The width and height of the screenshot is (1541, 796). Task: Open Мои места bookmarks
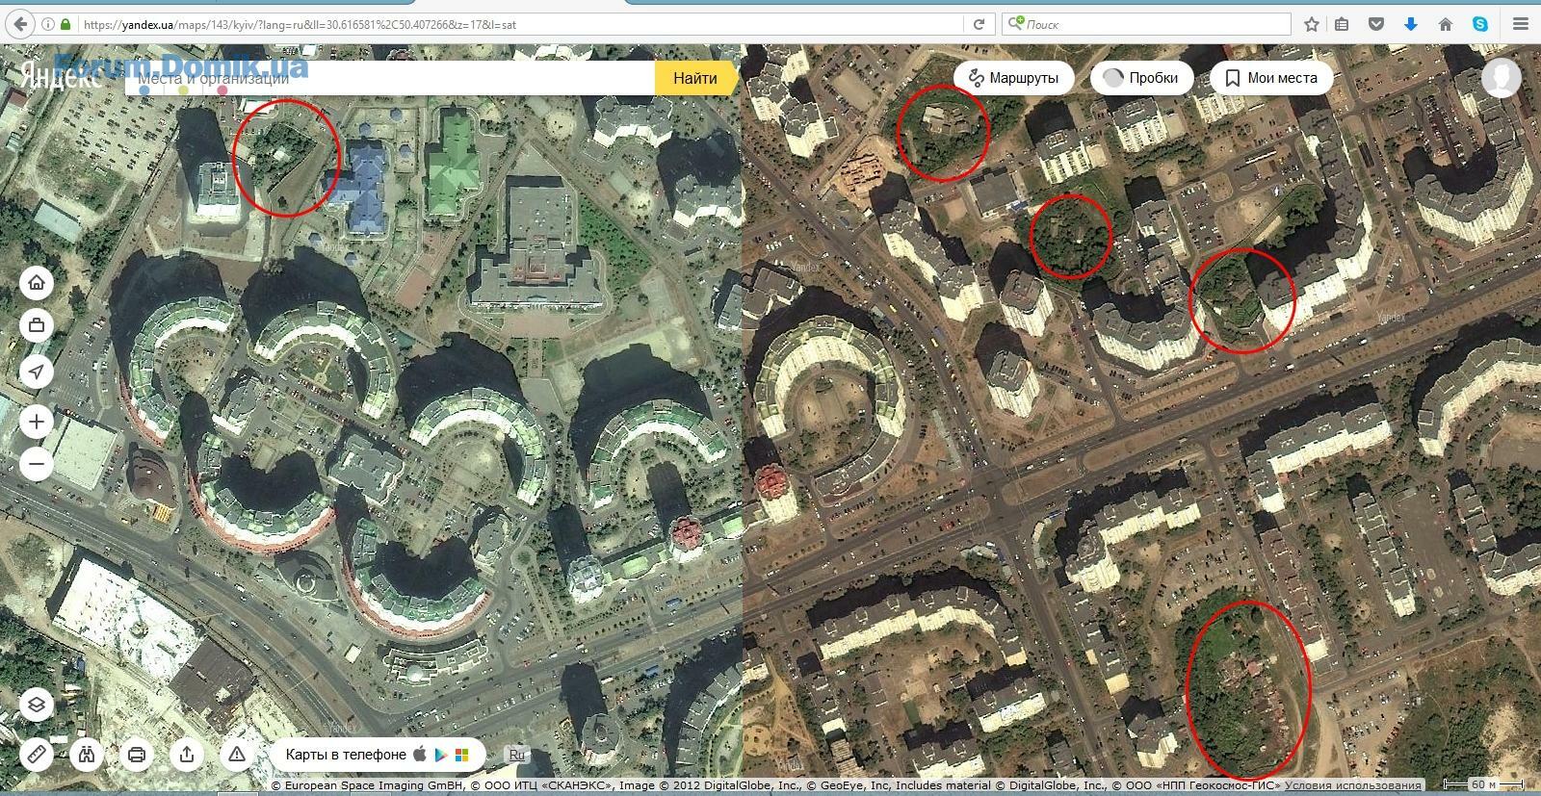click(1271, 78)
